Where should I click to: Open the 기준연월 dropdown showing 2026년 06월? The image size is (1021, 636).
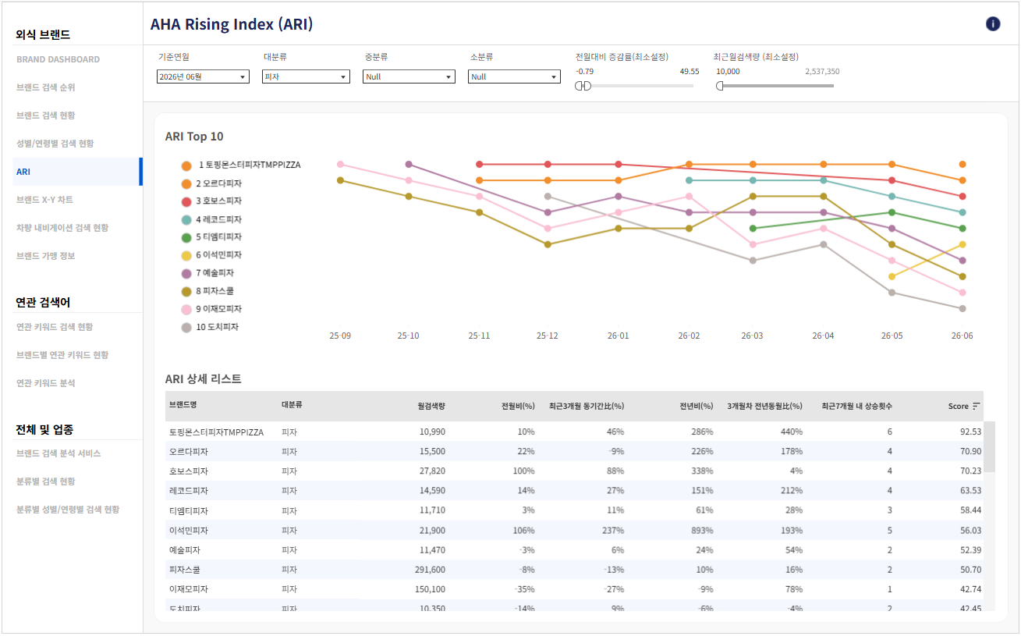(x=203, y=76)
